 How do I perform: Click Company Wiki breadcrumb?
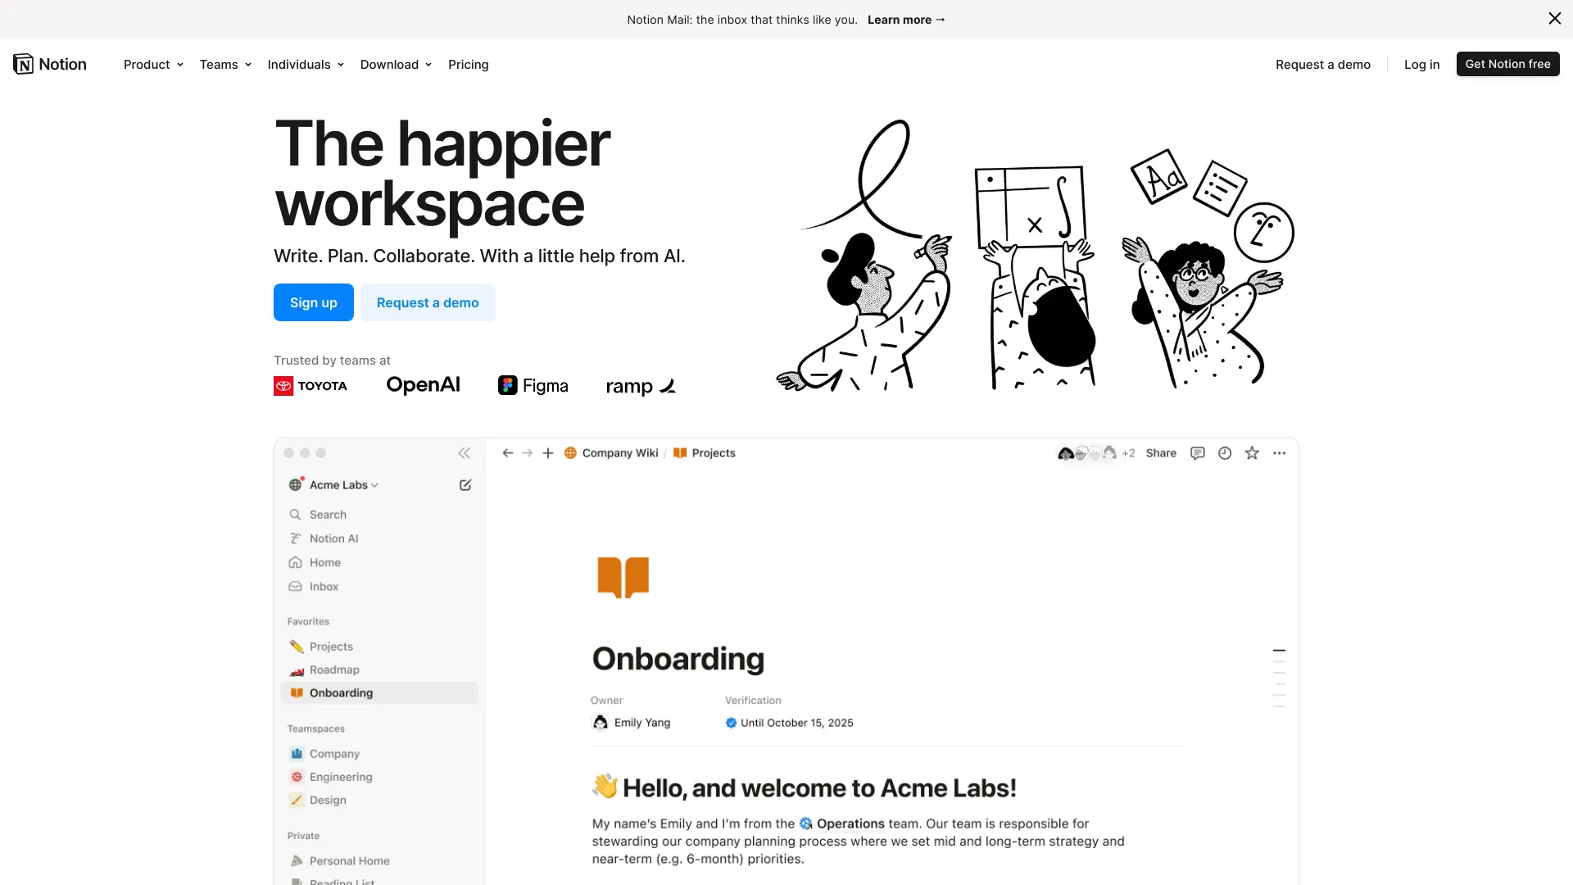point(611,453)
